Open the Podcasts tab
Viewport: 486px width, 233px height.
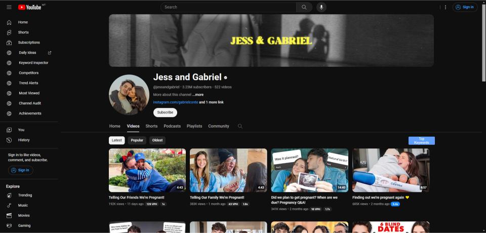pyautogui.click(x=172, y=126)
